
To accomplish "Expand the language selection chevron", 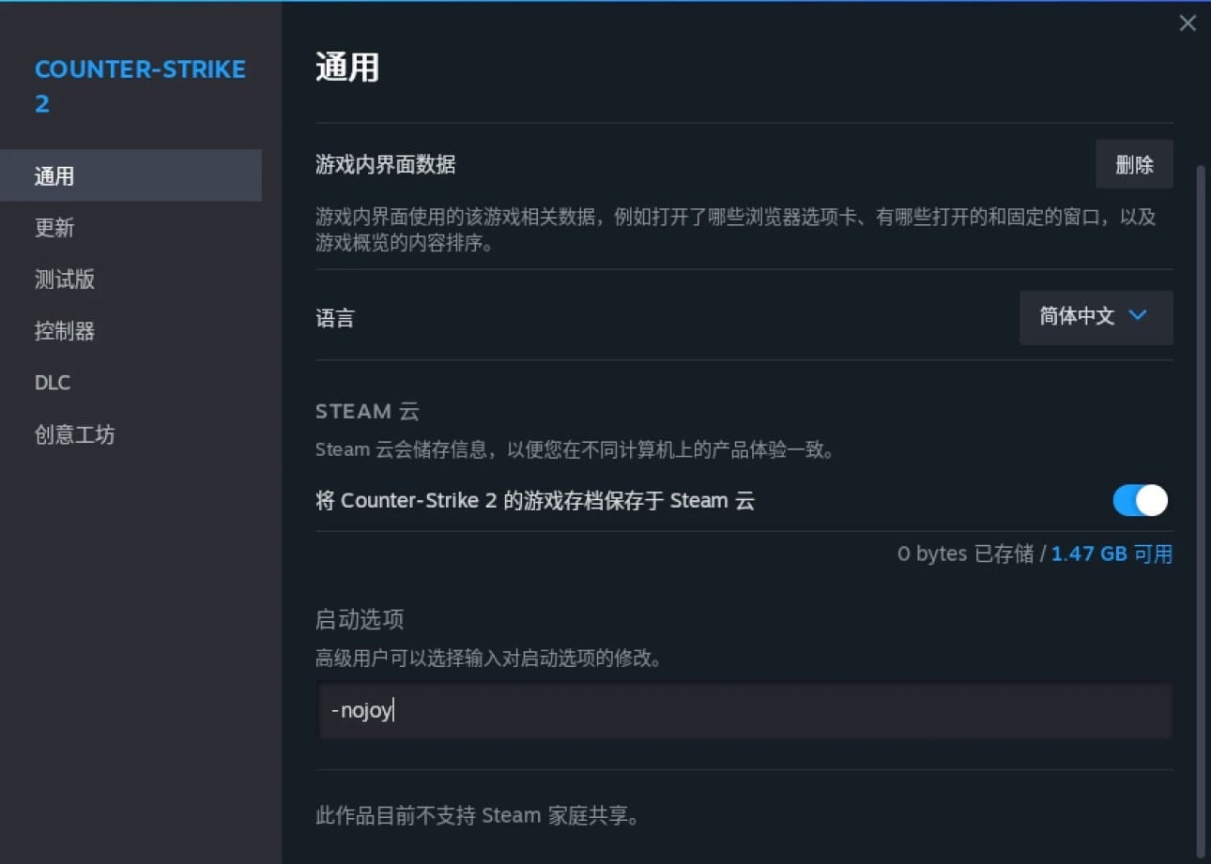I will coord(1136,317).
